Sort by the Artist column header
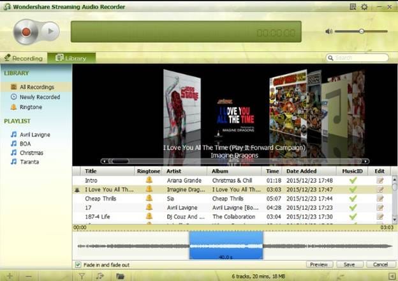The width and height of the screenshot is (398, 281). coord(186,171)
